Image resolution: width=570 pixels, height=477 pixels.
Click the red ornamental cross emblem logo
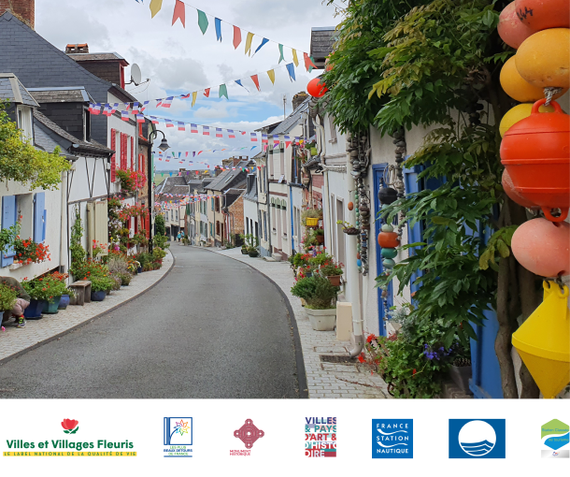click(x=248, y=436)
